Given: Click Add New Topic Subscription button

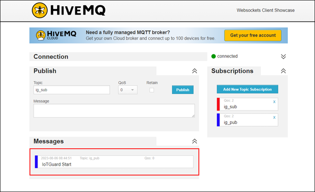Looking at the screenshot, I should [248, 89].
